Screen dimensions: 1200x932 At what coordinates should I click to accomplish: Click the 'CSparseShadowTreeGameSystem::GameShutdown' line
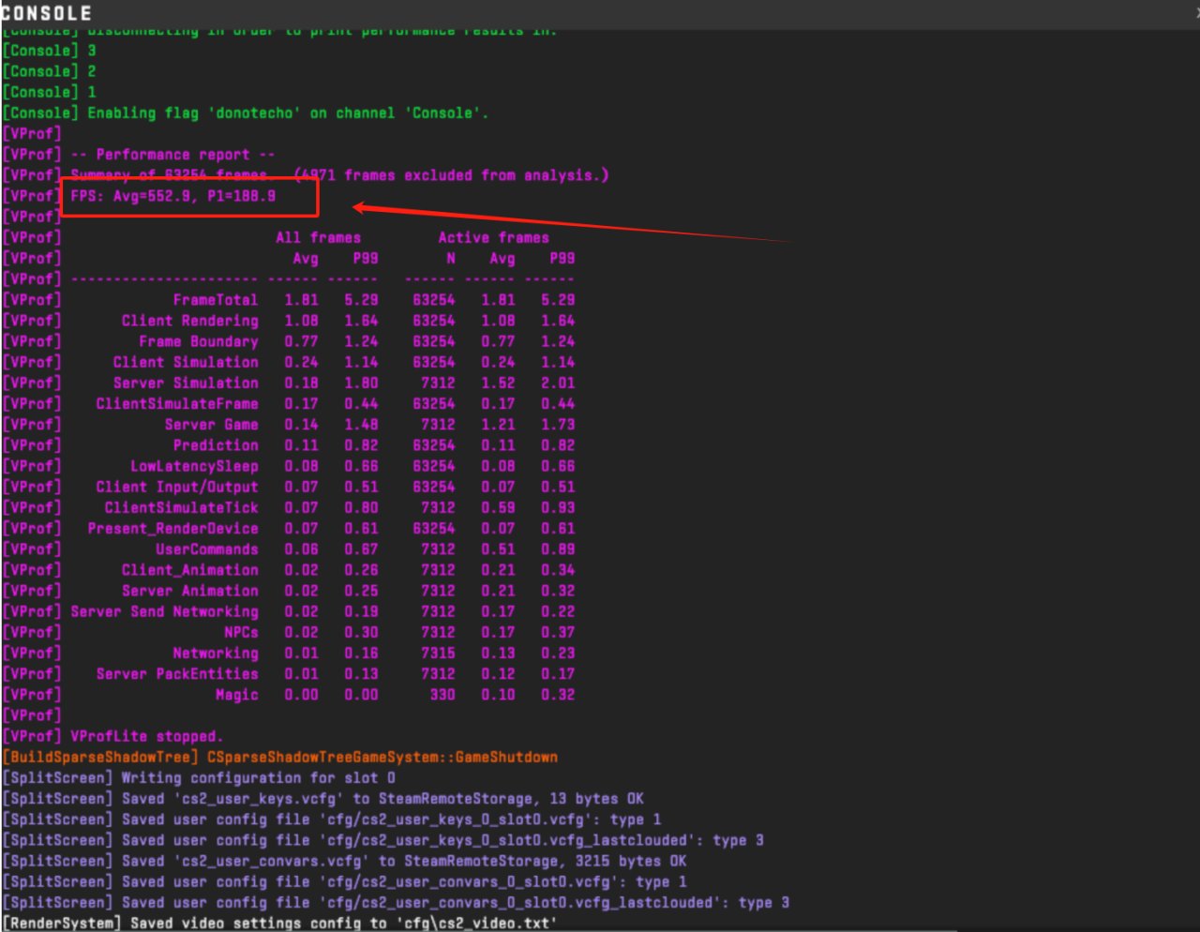[382, 757]
